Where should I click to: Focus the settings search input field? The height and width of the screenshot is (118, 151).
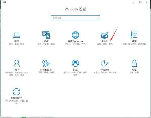pyautogui.click(x=75, y=18)
